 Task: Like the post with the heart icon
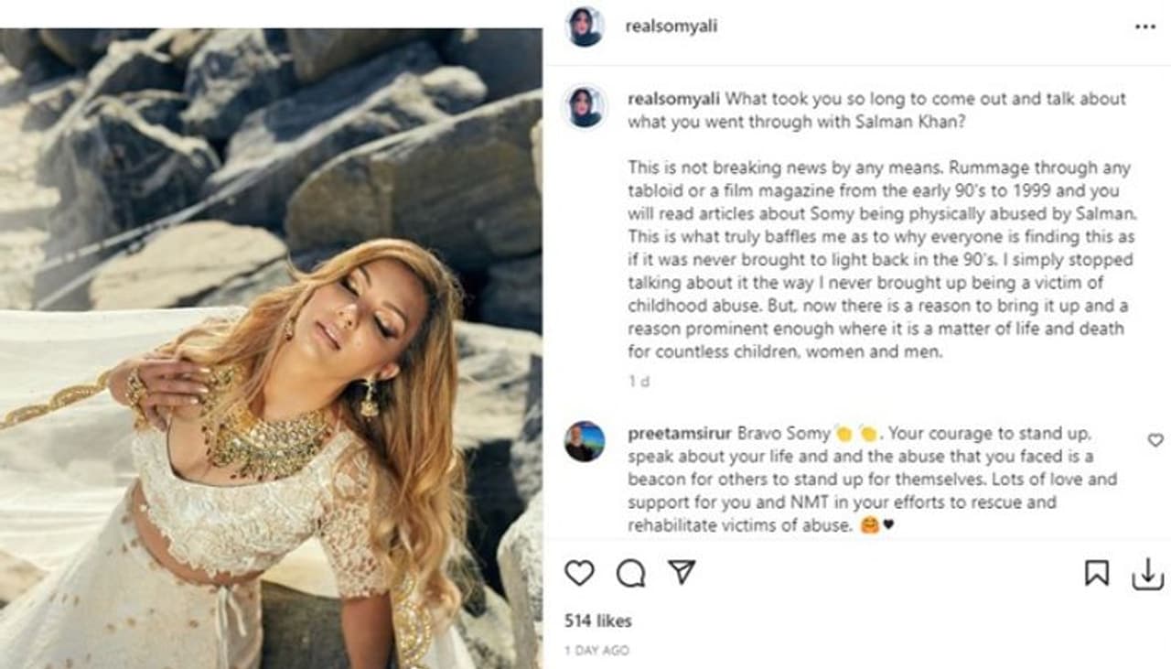(x=579, y=573)
